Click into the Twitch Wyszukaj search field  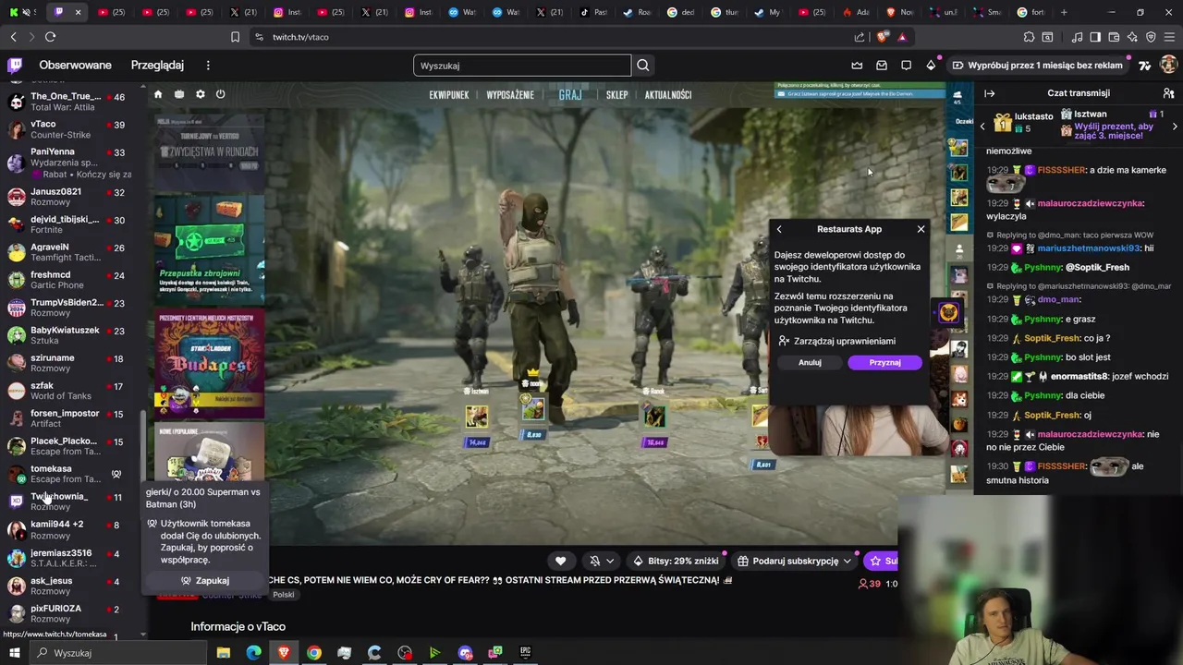click(x=522, y=66)
